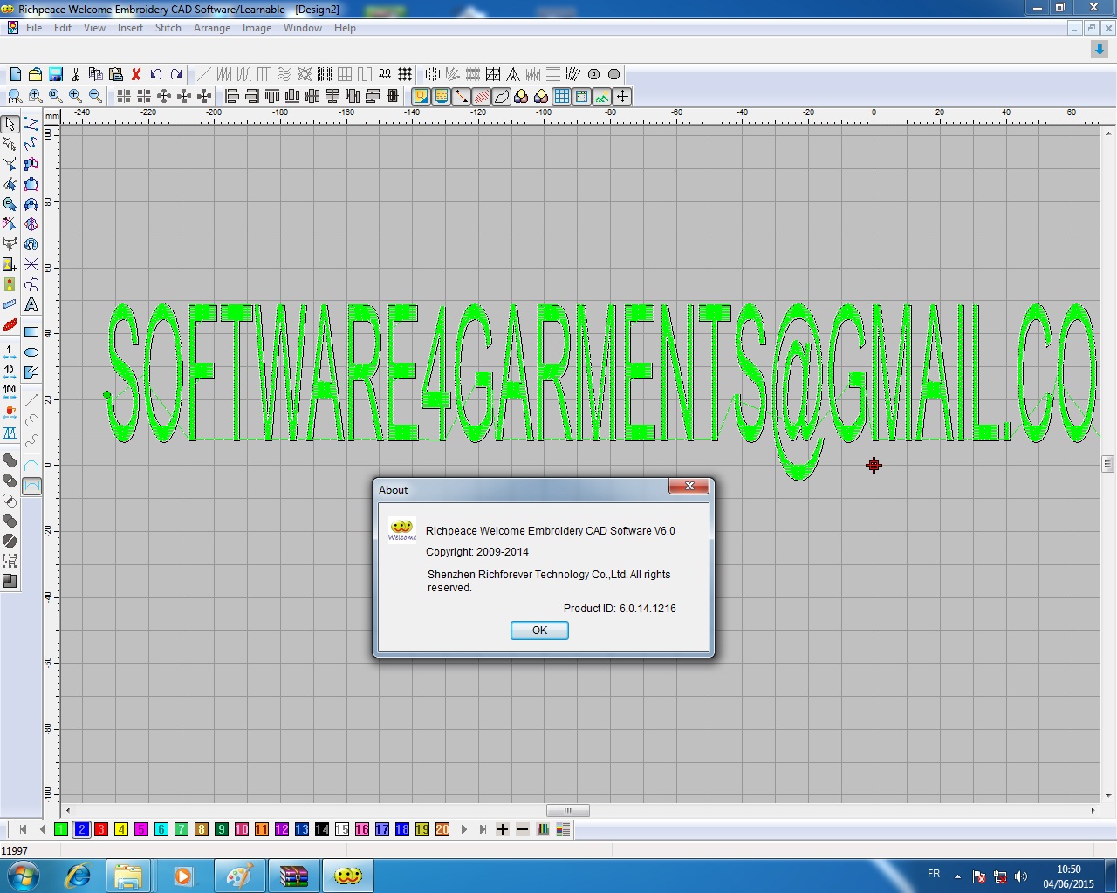Toggle the red hatch stitch view button
The width and height of the screenshot is (1117, 893).
click(x=482, y=96)
